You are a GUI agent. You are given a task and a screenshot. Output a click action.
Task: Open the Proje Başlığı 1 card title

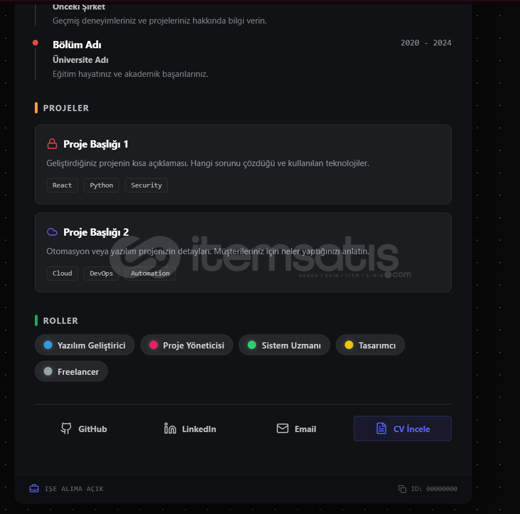[95, 144]
